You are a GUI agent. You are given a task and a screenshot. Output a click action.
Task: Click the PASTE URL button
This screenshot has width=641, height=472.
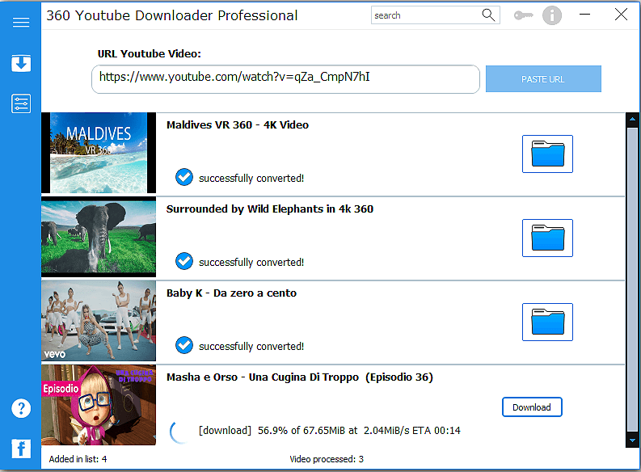point(543,79)
